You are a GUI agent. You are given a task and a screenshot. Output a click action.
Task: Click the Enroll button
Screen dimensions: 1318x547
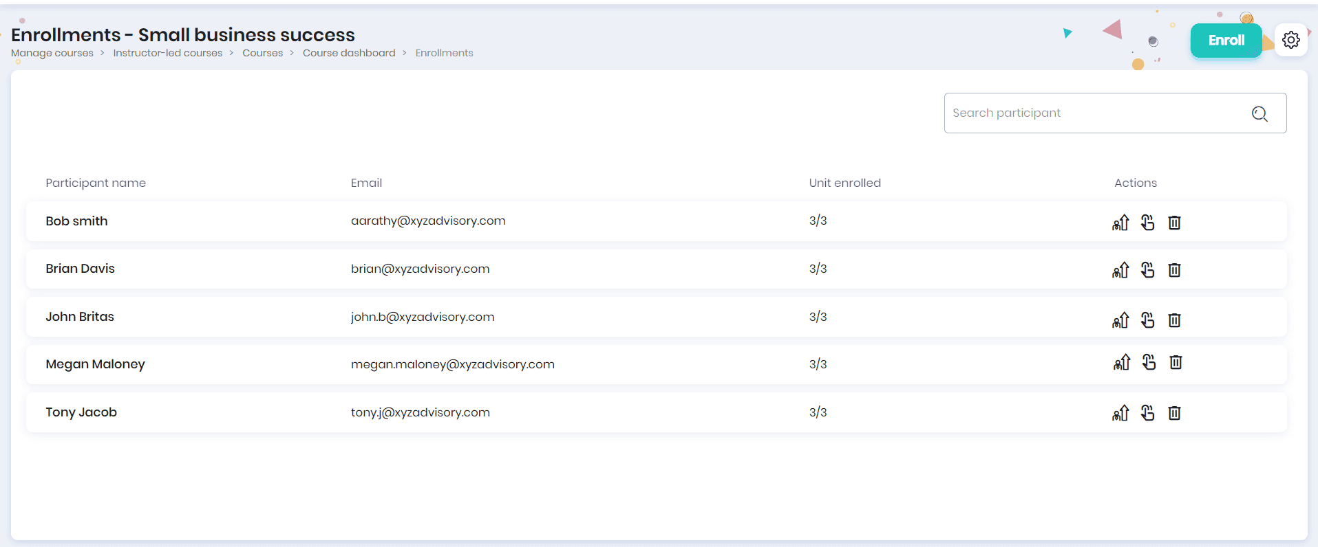1226,41
